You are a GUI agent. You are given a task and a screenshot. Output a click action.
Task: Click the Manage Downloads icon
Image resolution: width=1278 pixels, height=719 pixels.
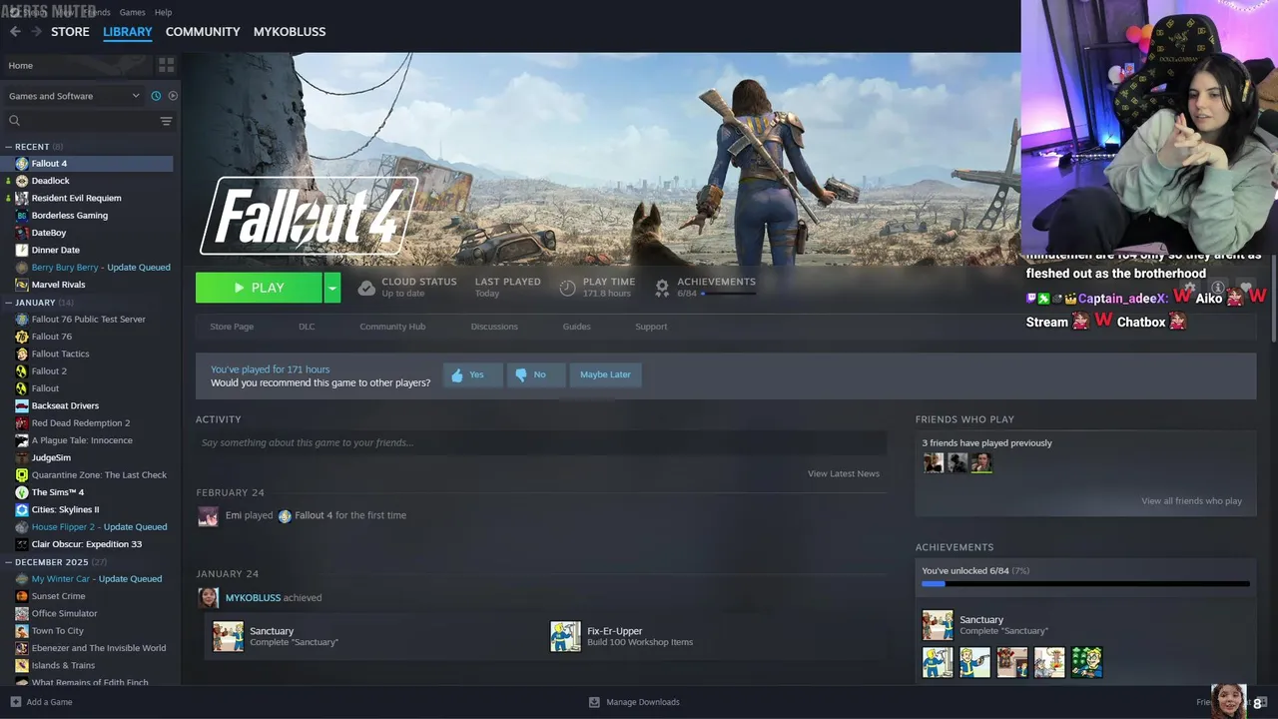594,702
